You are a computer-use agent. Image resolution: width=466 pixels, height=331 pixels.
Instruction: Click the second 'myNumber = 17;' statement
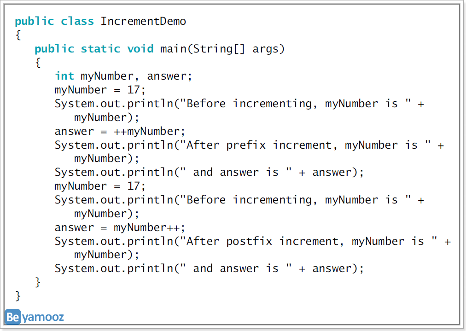pyautogui.click(x=100, y=186)
